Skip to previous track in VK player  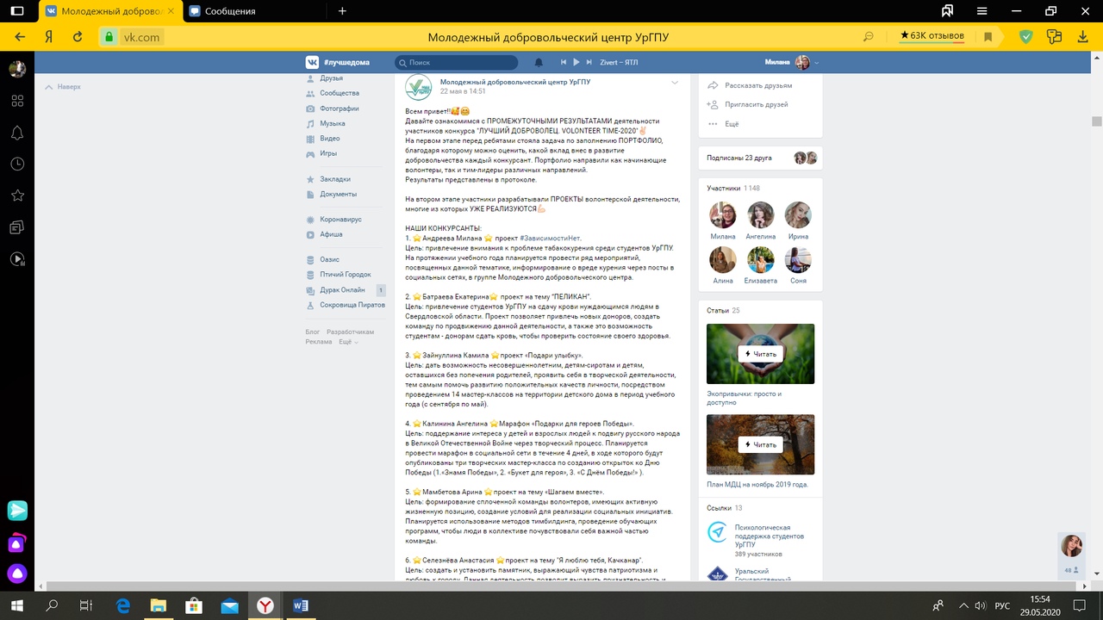[564, 62]
